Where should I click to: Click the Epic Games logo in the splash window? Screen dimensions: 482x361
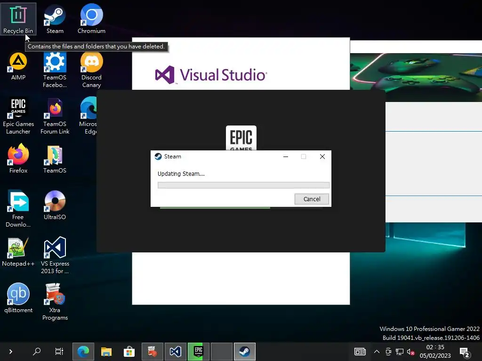pyautogui.click(x=241, y=138)
